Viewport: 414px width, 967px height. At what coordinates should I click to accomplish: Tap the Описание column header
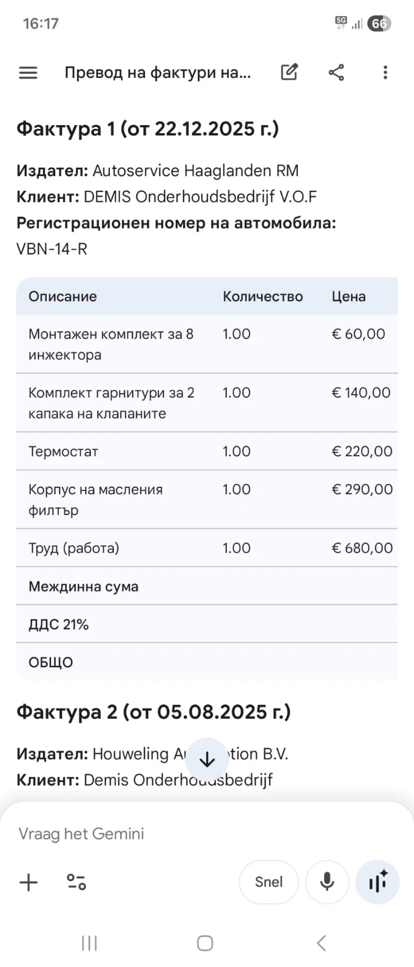[x=63, y=297]
